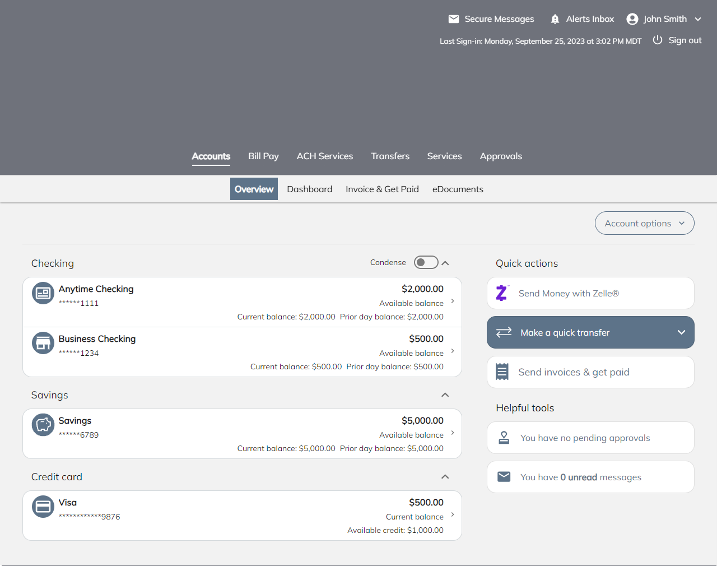
Task: Click the Sign out power icon
Action: pos(658,40)
